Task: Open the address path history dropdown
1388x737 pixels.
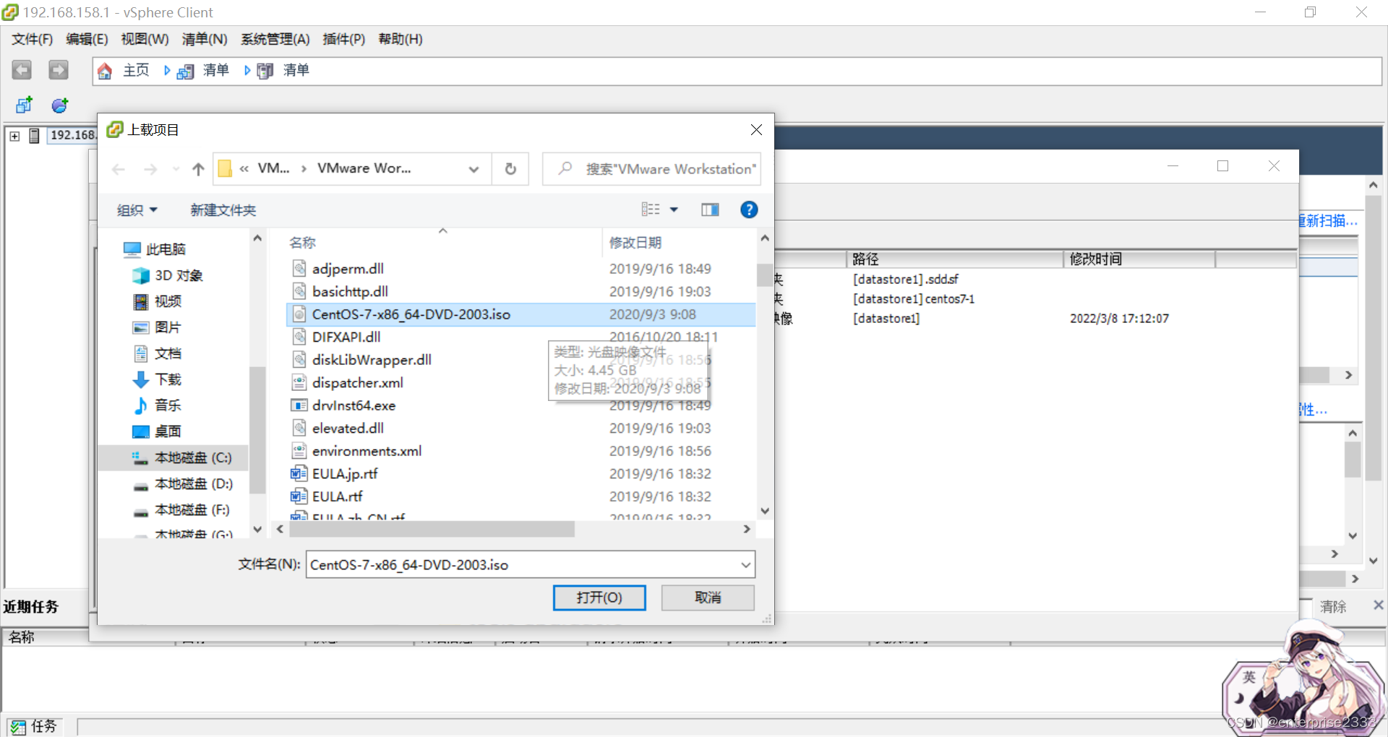Action: click(474, 169)
